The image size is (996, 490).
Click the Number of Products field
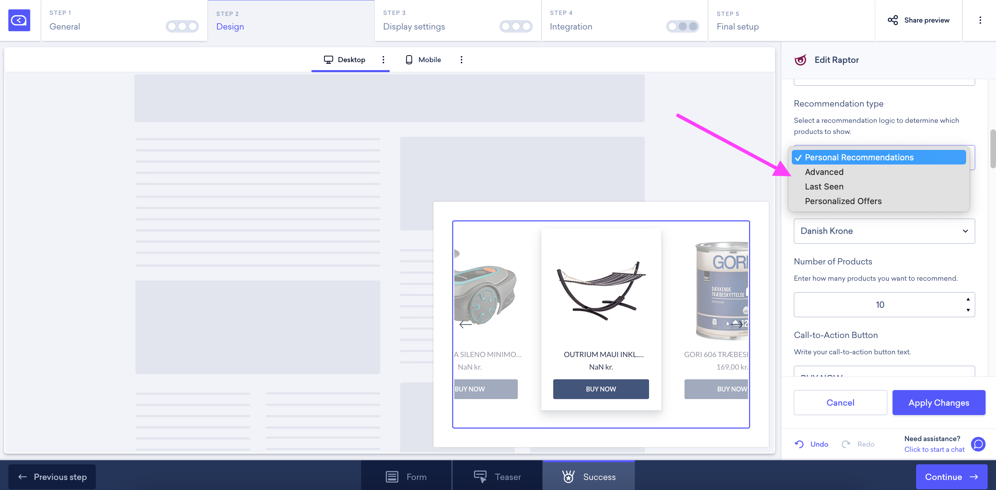(884, 304)
